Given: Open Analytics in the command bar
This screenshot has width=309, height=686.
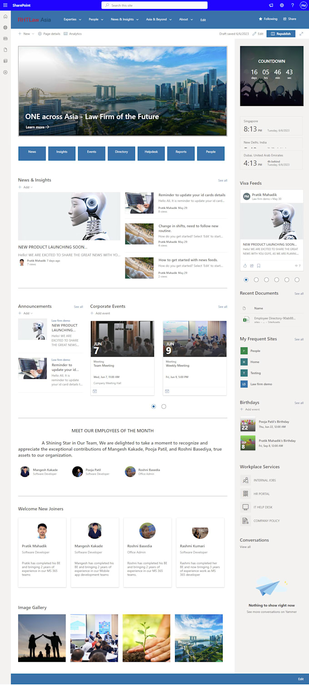Looking at the screenshot, I should (x=73, y=34).
